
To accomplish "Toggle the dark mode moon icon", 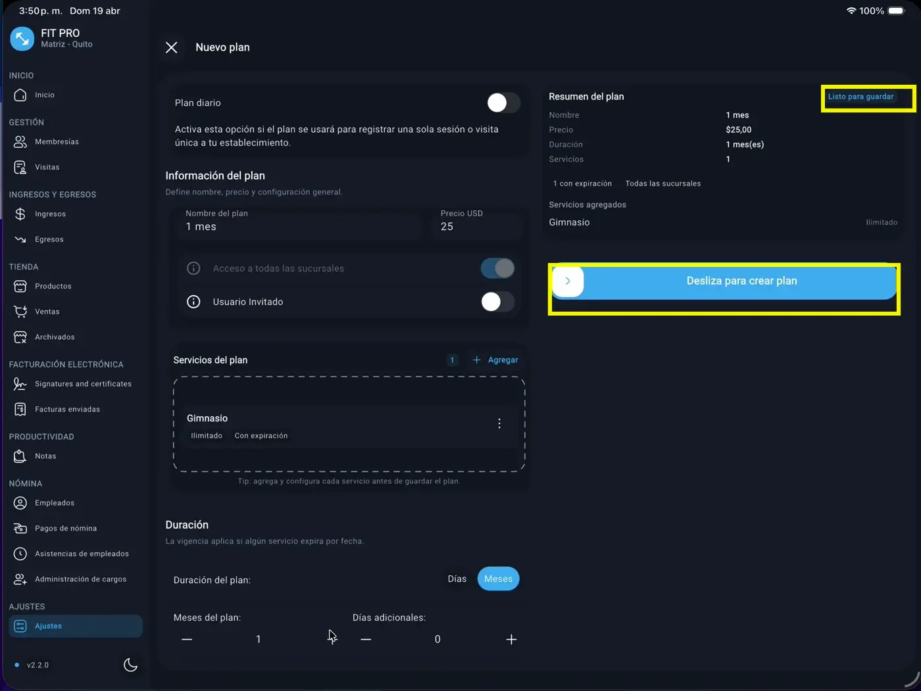I will (x=130, y=665).
